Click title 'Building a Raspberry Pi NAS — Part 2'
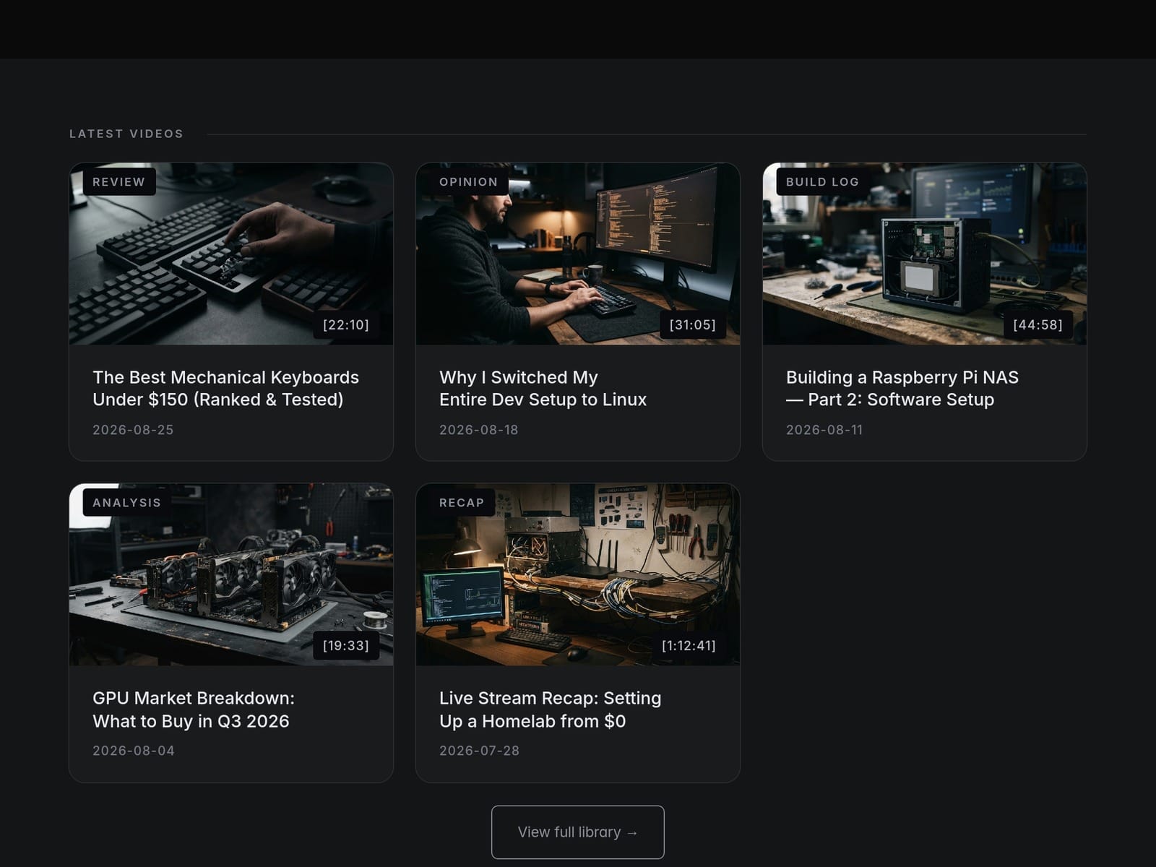The height and width of the screenshot is (867, 1156). click(x=902, y=388)
